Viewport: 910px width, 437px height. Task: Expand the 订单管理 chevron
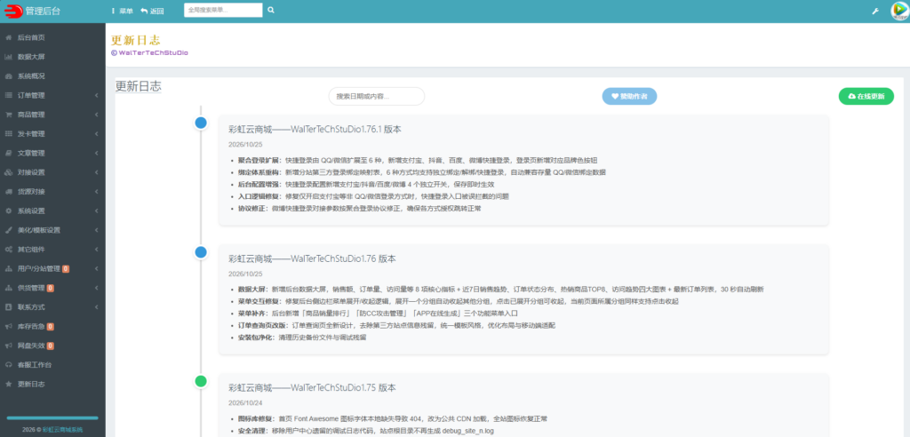[x=96, y=95]
